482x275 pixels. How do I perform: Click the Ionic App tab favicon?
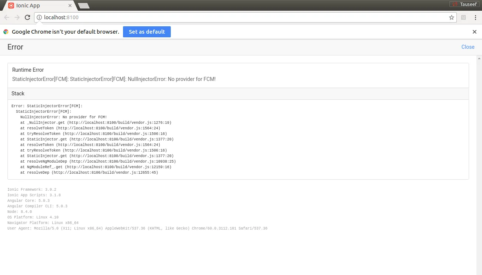(11, 6)
